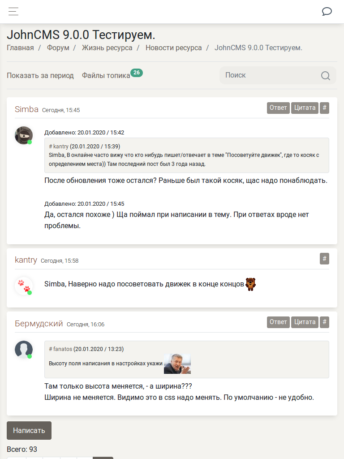This screenshot has width=344, height=459.
Task: Open kantry's paw print avatar
Action: (x=24, y=286)
